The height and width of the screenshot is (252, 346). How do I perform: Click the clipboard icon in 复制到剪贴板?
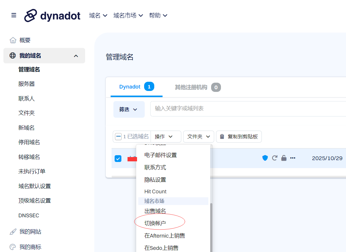pyautogui.click(x=222, y=136)
